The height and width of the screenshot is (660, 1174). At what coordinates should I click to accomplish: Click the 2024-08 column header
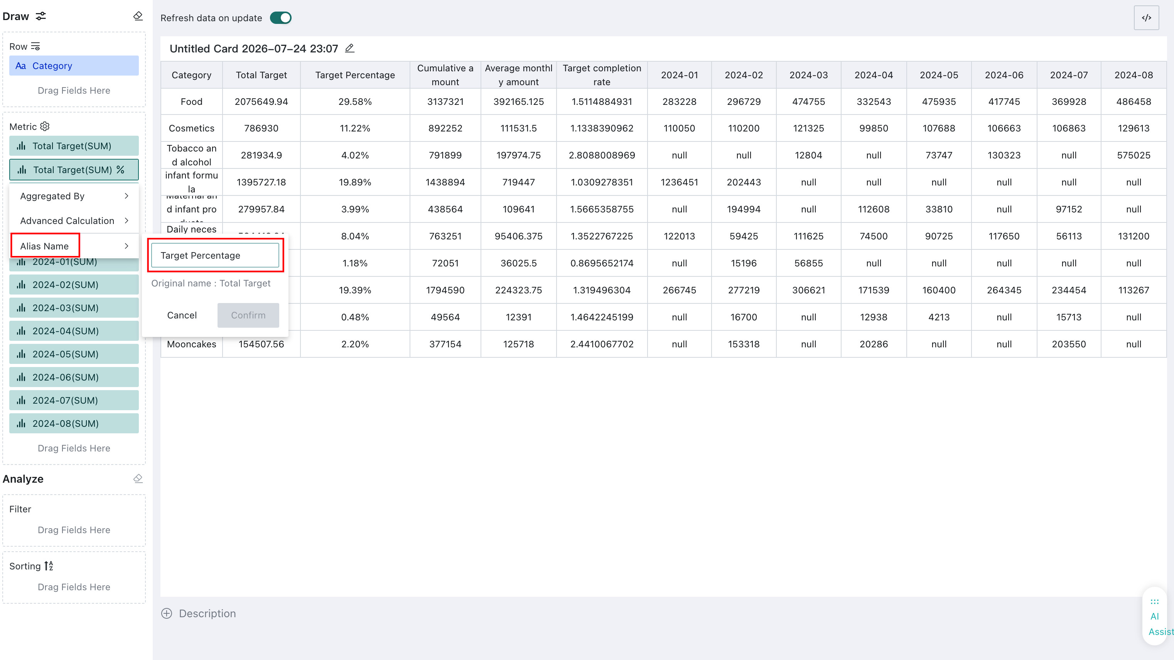1134,75
